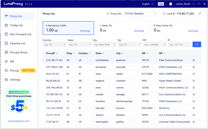The height and width of the screenshot is (129, 208).
Task: Click the Process Proxy icon
Action: [6, 53]
